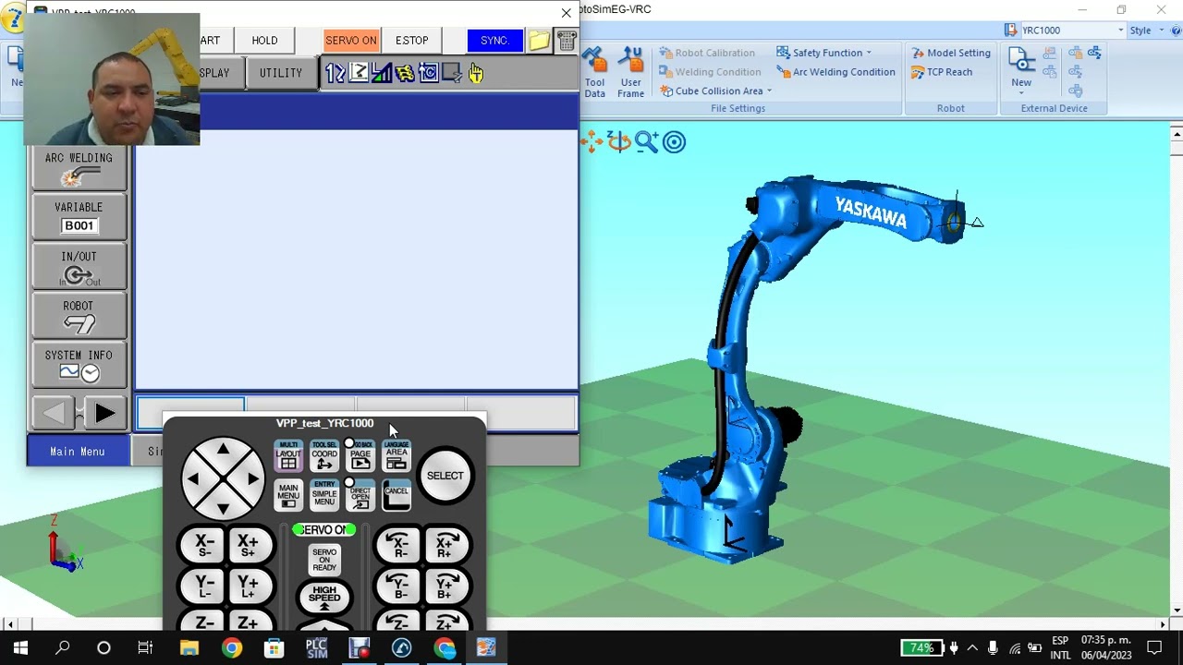Open the VARIABLE B001 menu
Screen dimensions: 1183x665
point(79,217)
